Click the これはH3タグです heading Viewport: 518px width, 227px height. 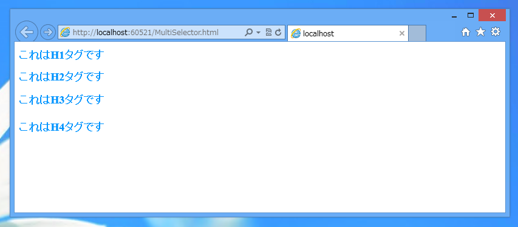click(x=61, y=99)
